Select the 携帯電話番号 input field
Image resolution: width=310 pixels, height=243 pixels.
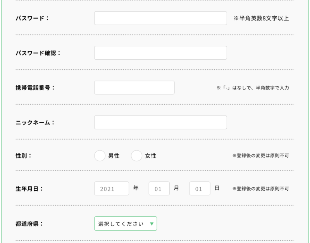pyautogui.click(x=134, y=88)
